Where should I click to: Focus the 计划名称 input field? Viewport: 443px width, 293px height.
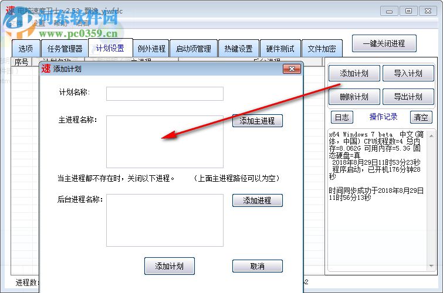[x=165, y=94]
